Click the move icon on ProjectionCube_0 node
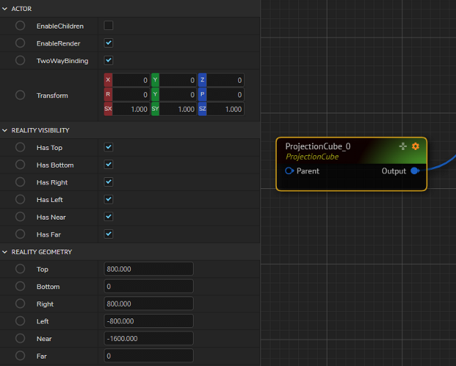Viewport: 456px width, 366px height. tap(403, 146)
